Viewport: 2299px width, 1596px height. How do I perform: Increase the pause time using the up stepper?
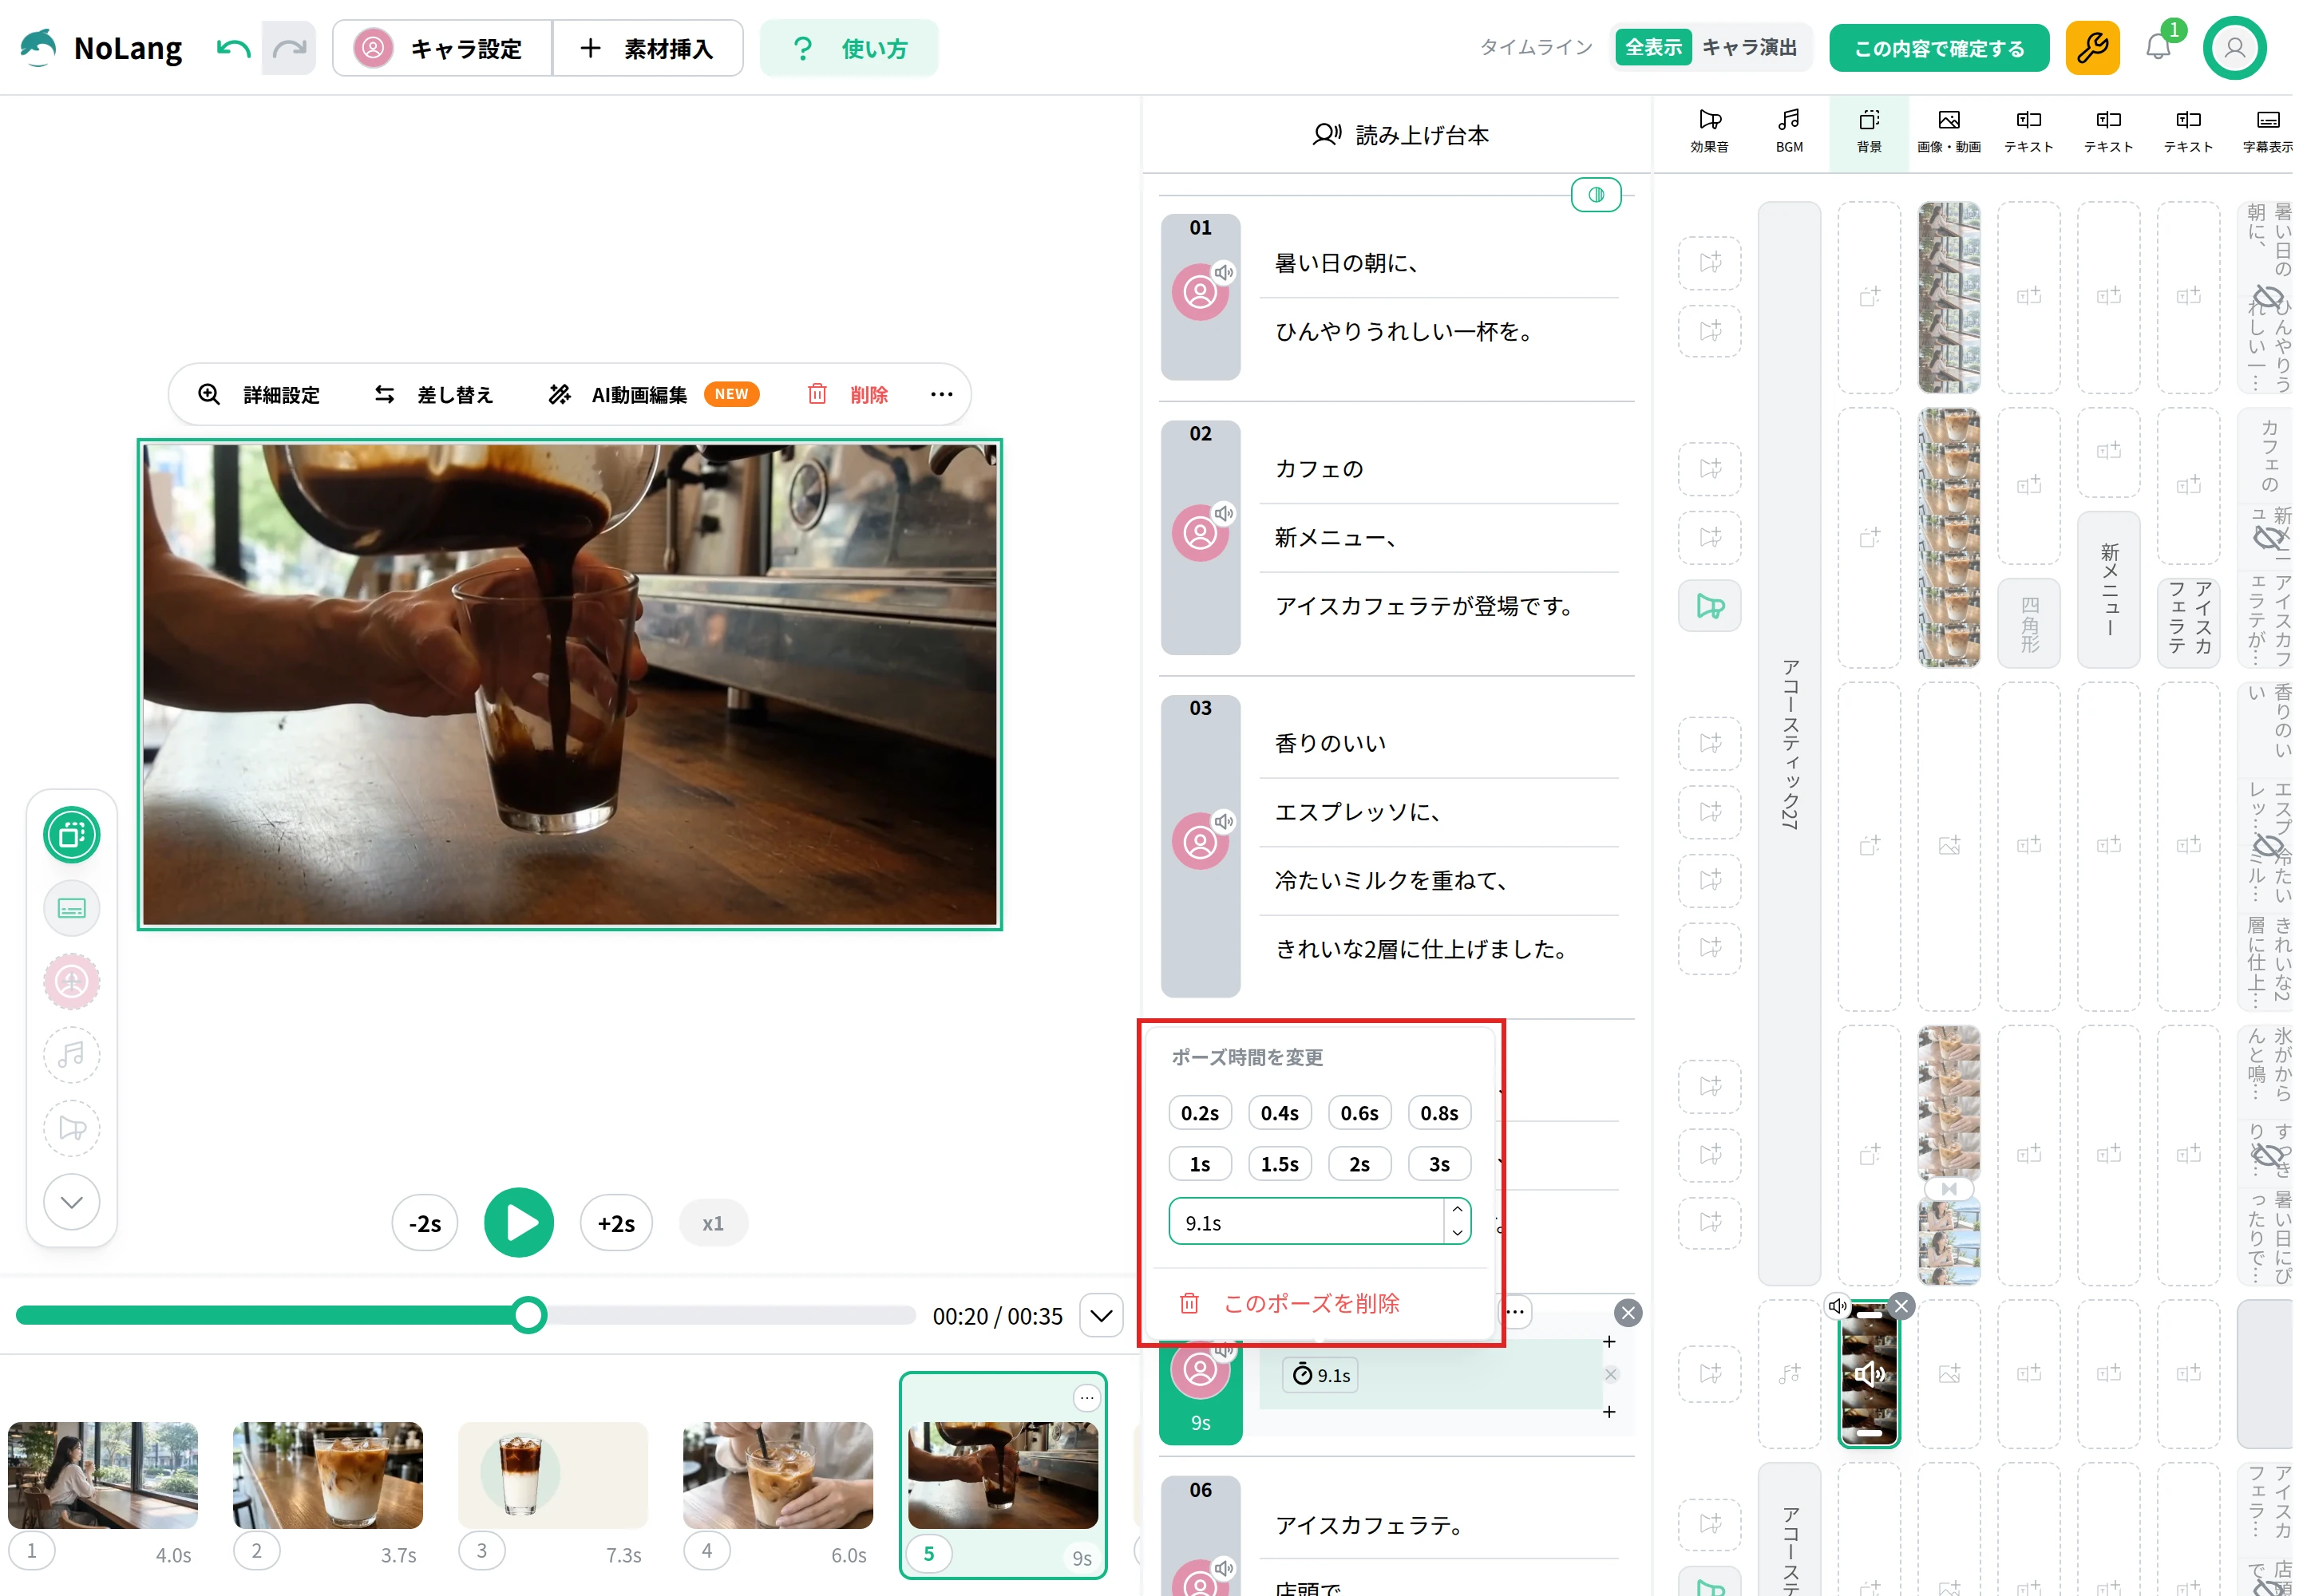(x=1457, y=1209)
